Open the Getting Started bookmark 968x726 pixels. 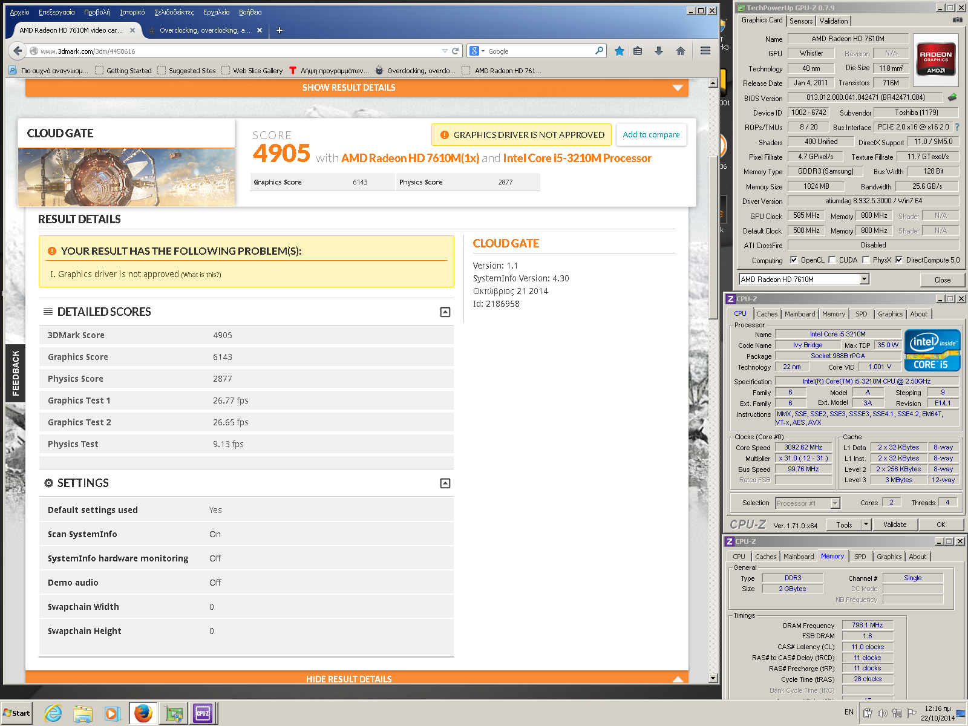pos(123,71)
